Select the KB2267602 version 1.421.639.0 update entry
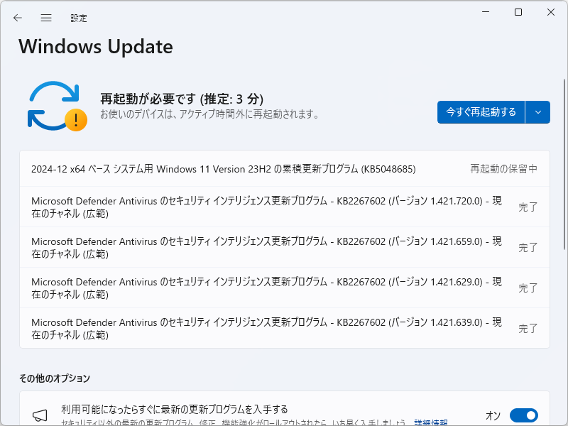This screenshot has height=426, width=568. [263, 328]
